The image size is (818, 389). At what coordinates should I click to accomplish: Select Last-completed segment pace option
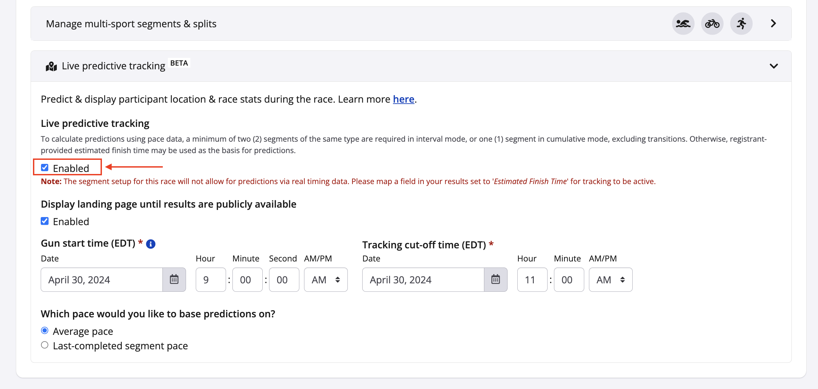pos(45,345)
